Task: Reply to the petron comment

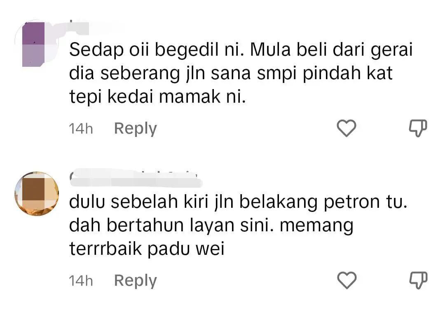Action: [x=136, y=280]
